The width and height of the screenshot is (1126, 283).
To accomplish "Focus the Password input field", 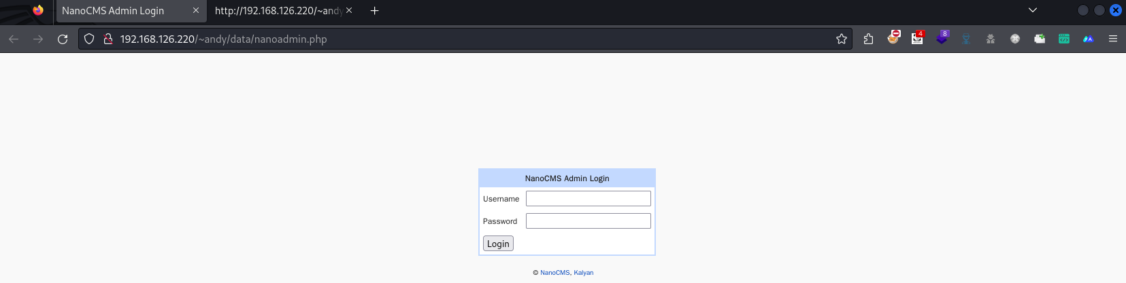I will click(x=589, y=221).
